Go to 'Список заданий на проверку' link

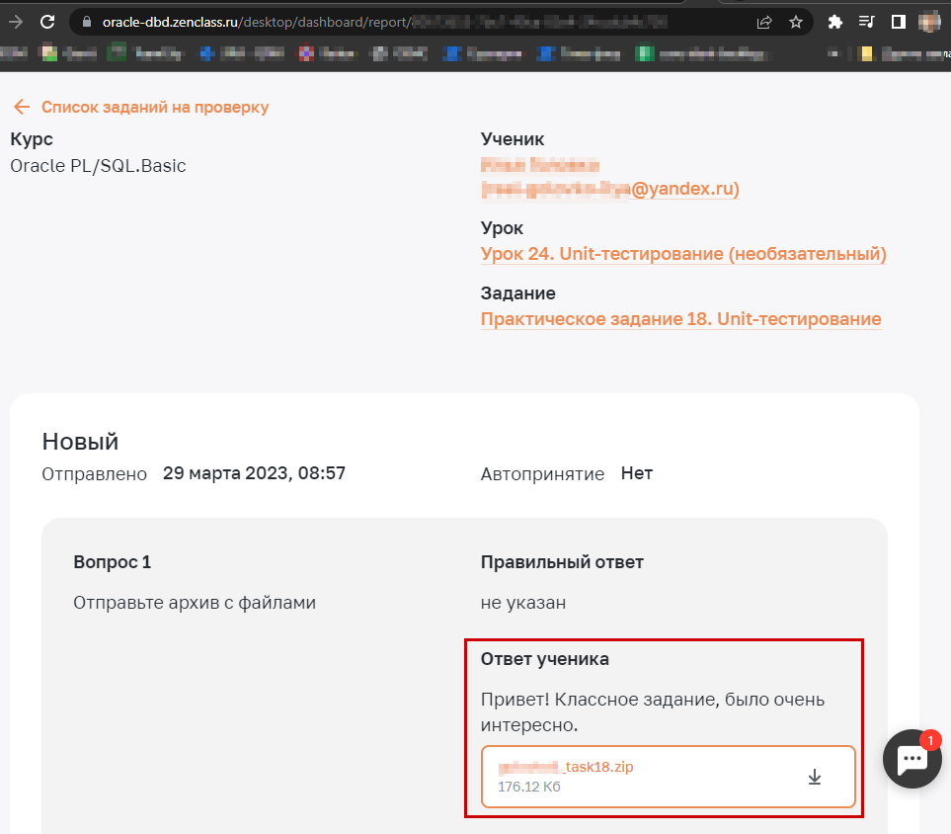pos(155,107)
